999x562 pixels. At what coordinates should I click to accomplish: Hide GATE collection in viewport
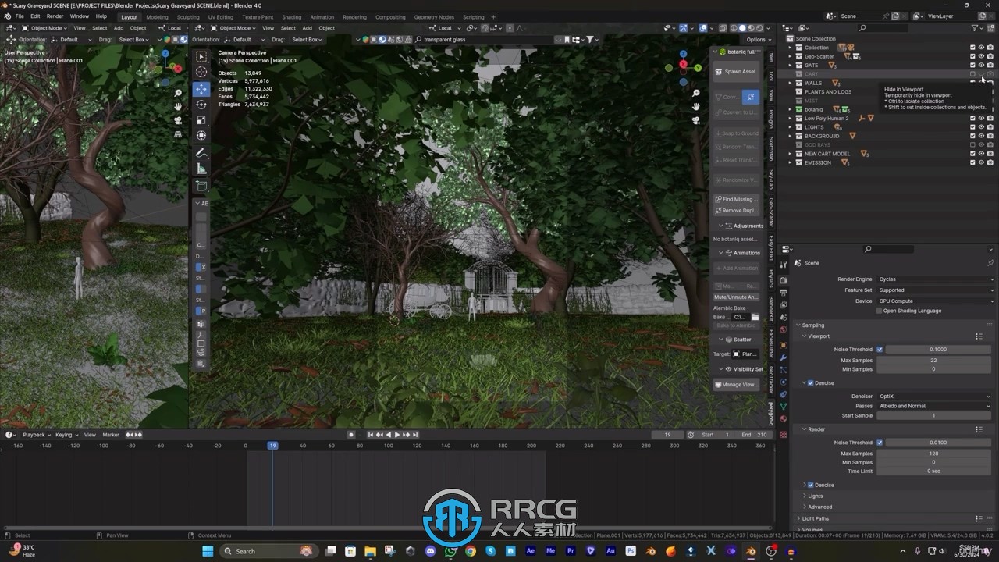point(981,65)
